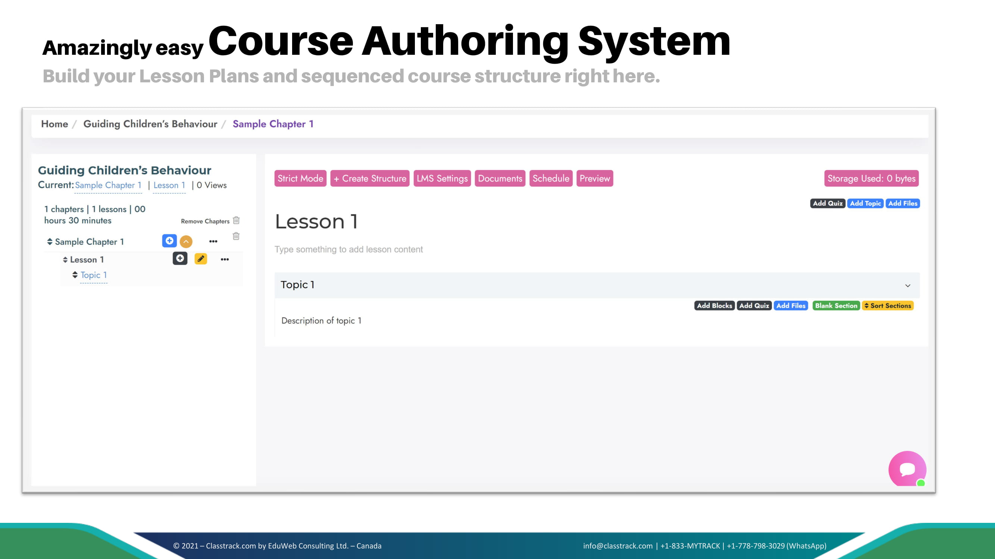This screenshot has height=559, width=995.
Task: Open the pink chat bubble widget
Action: click(x=907, y=469)
